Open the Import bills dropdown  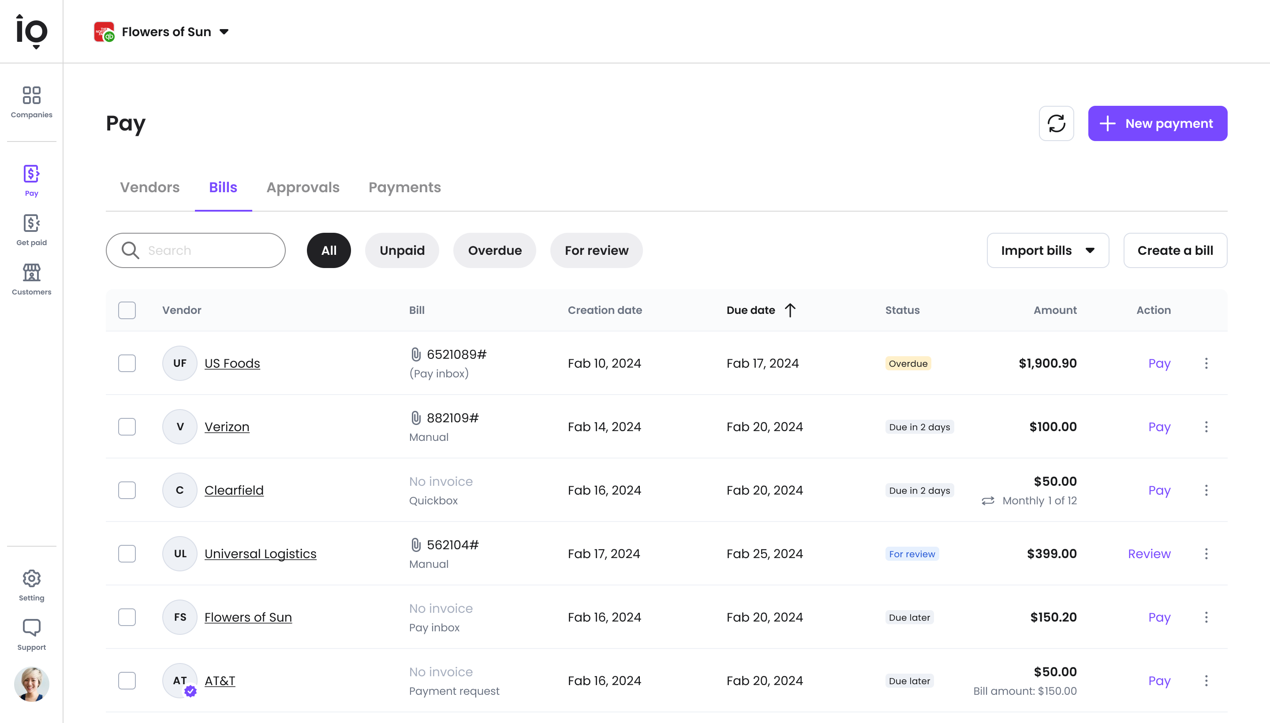pos(1048,251)
